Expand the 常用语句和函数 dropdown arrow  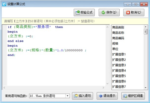67,96
